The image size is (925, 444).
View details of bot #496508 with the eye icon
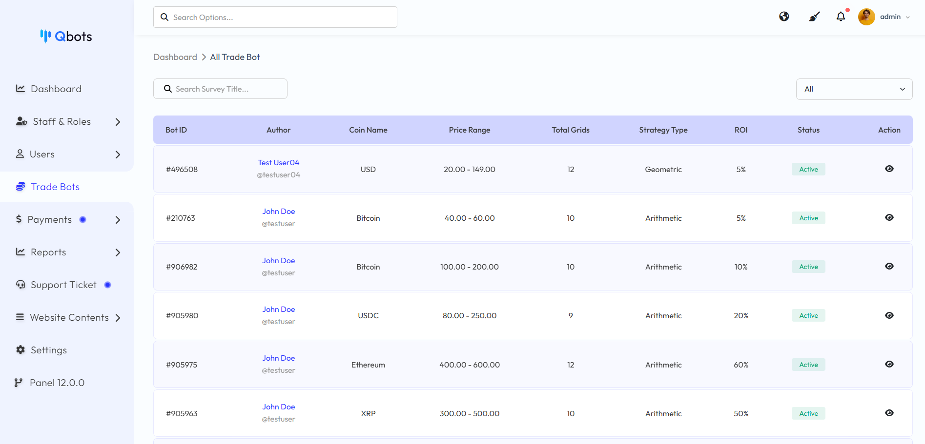[x=889, y=169]
